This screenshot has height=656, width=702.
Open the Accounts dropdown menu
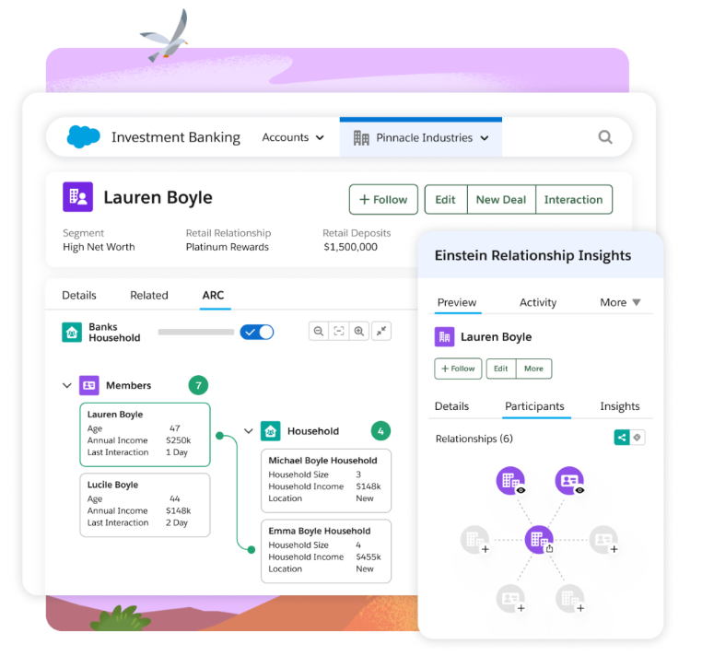[x=293, y=137]
